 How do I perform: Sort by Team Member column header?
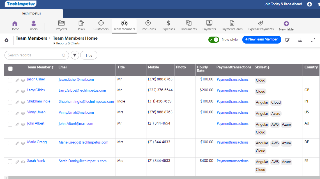coord(40,67)
